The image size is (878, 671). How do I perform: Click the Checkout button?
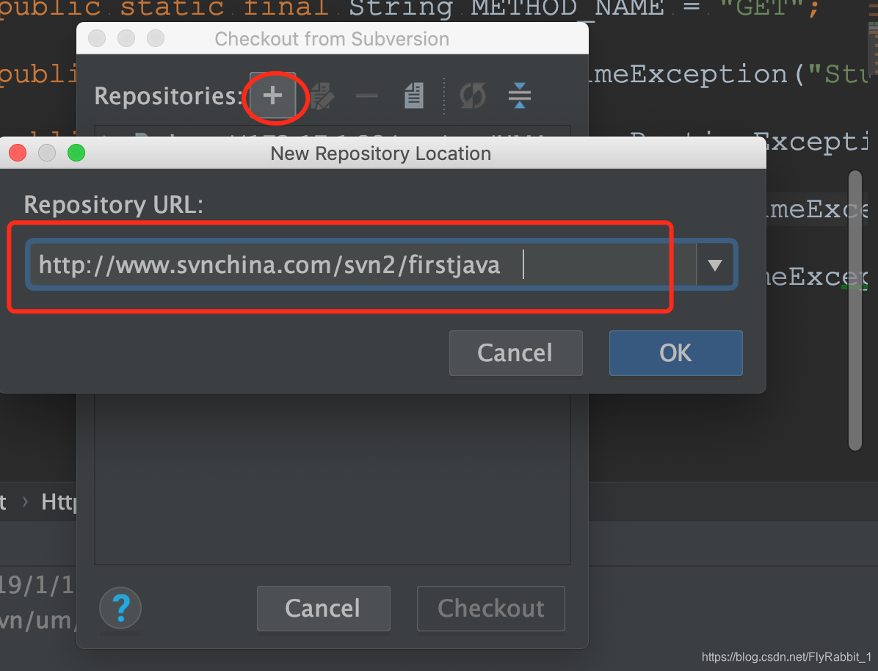point(491,609)
